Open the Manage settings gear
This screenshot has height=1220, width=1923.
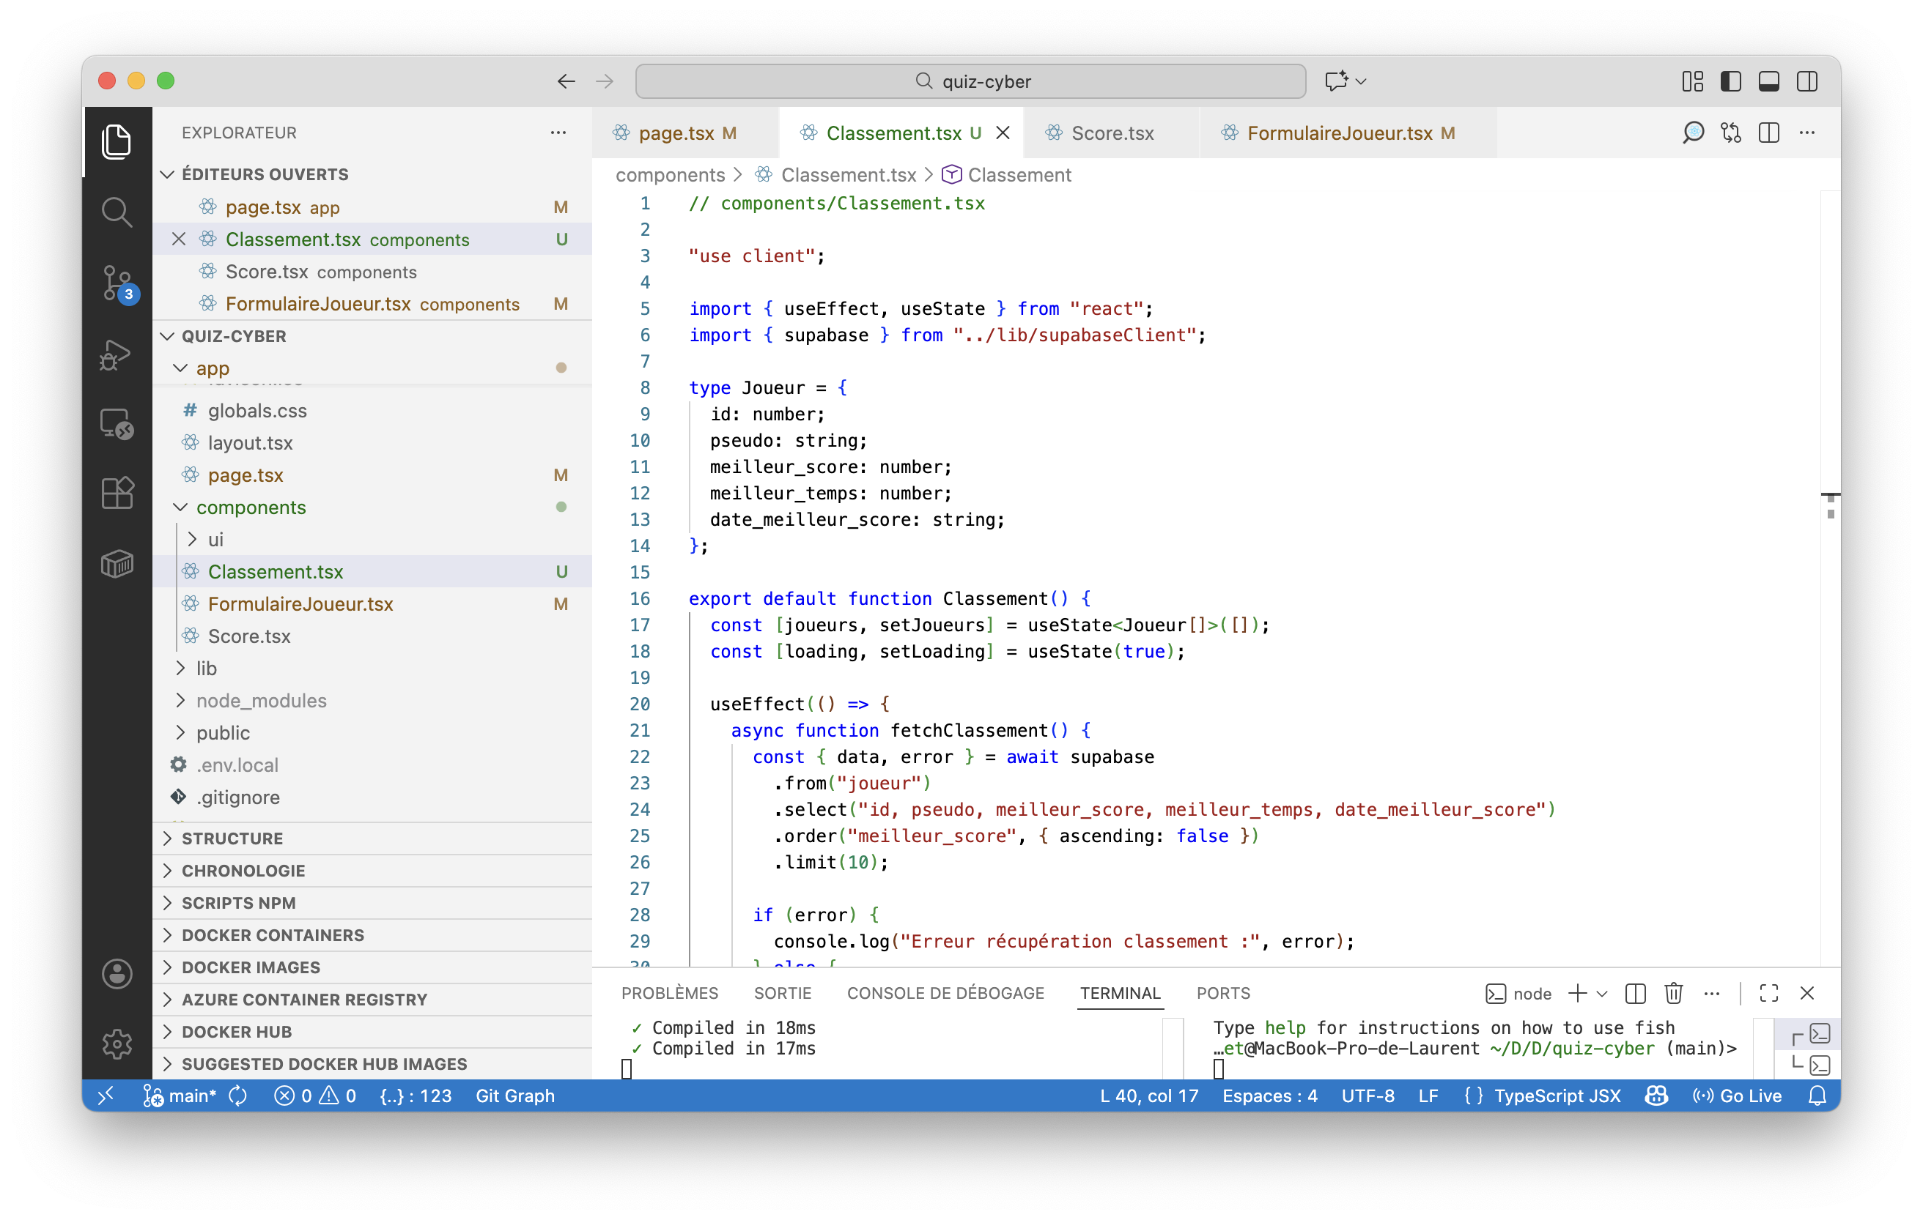tap(117, 1043)
